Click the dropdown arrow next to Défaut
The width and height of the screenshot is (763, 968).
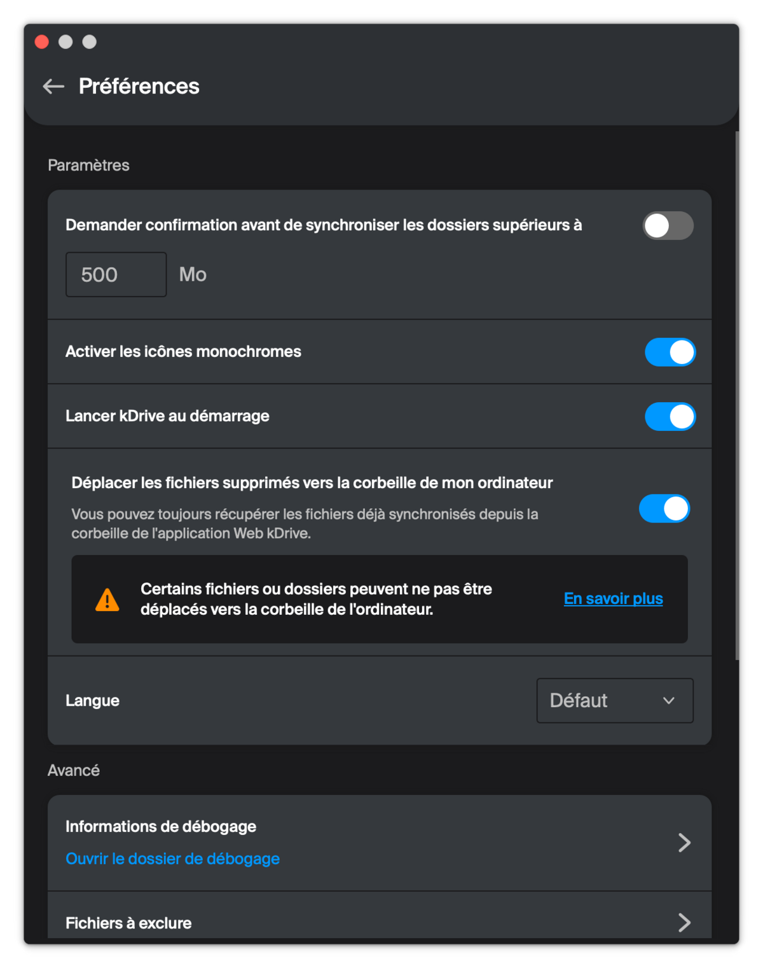tap(669, 701)
